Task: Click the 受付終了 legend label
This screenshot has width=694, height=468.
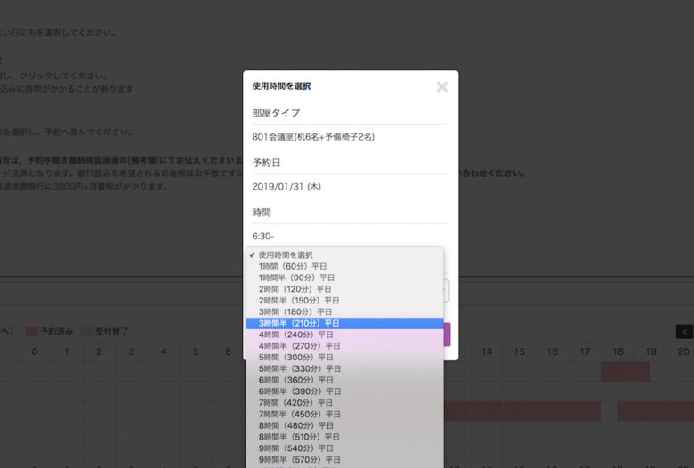Action: [112, 331]
